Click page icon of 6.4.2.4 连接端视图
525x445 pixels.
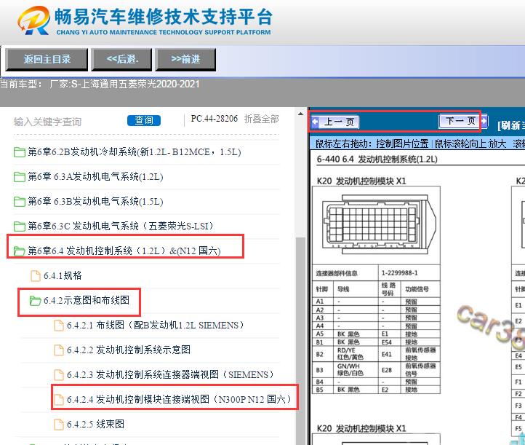point(59,400)
